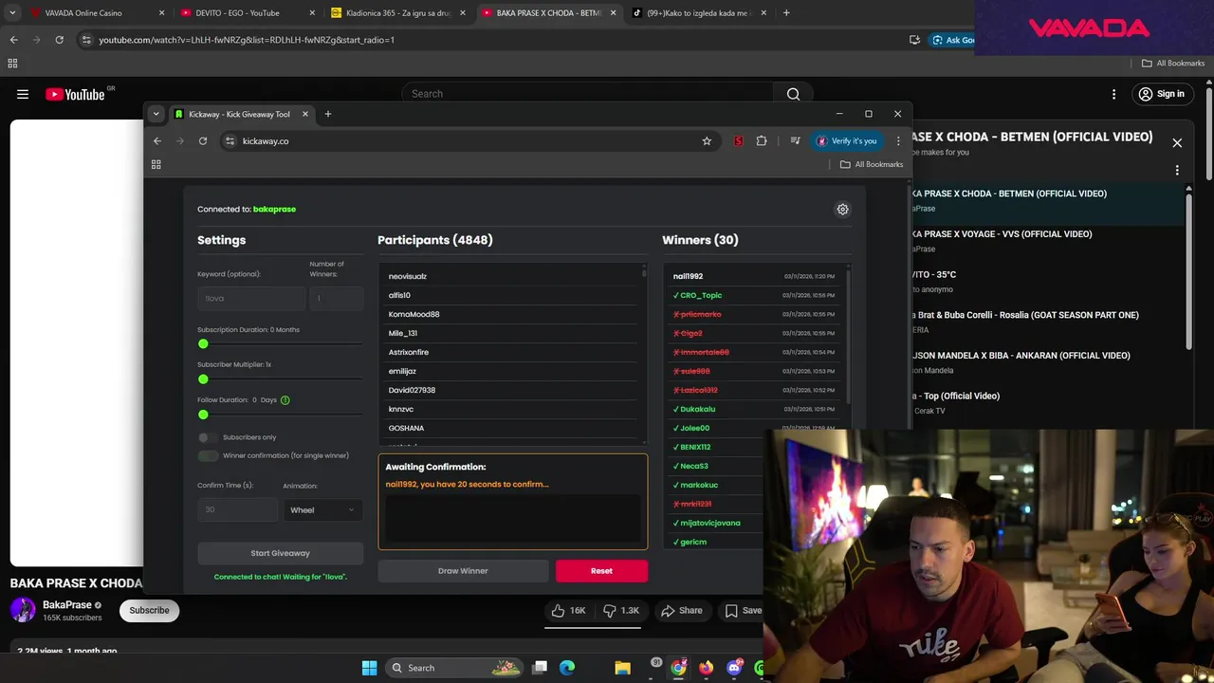Open Extensions puzzle icon in Kickaway window

[761, 140]
